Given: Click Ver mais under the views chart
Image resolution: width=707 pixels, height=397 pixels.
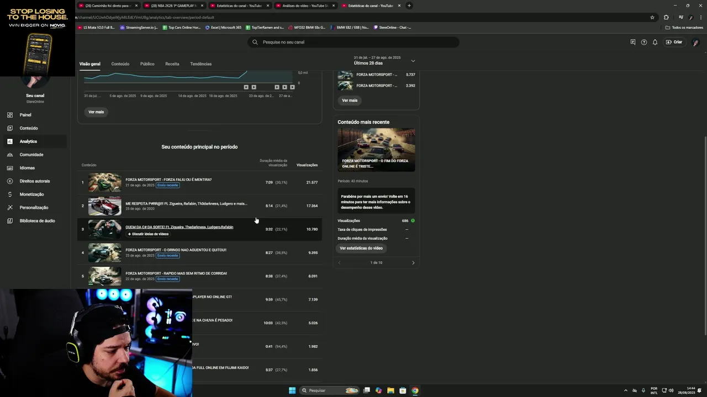Looking at the screenshot, I should [96, 112].
